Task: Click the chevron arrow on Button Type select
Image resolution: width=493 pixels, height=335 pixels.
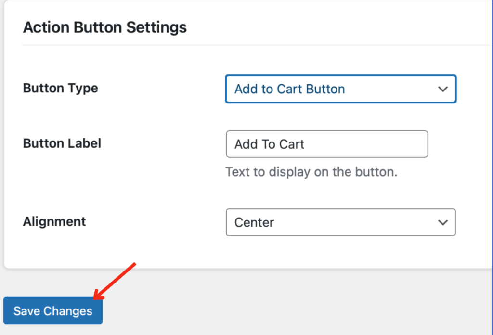Action: click(442, 89)
